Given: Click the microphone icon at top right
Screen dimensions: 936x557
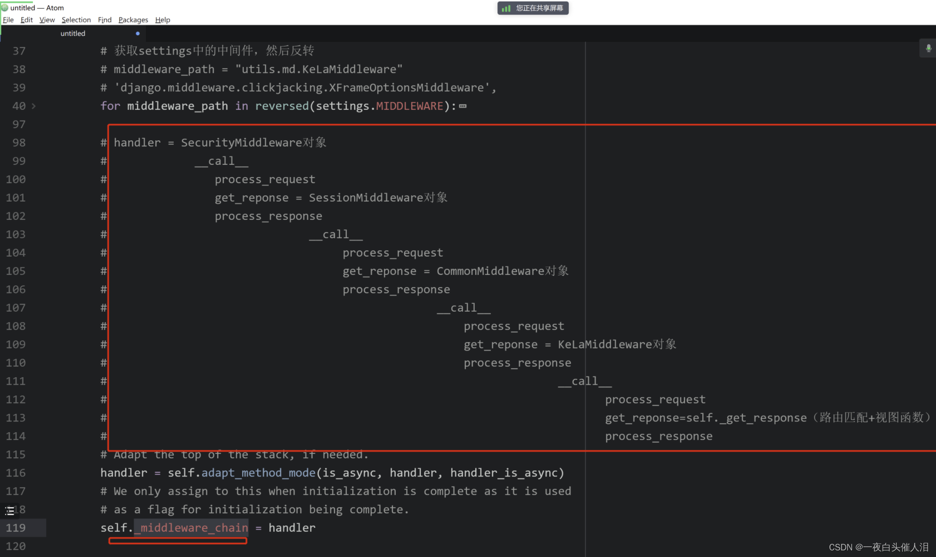Looking at the screenshot, I should [928, 48].
